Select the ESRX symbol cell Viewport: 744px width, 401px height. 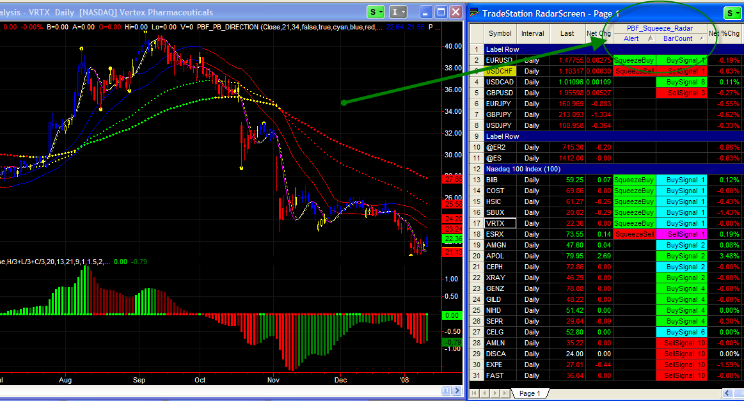point(500,235)
